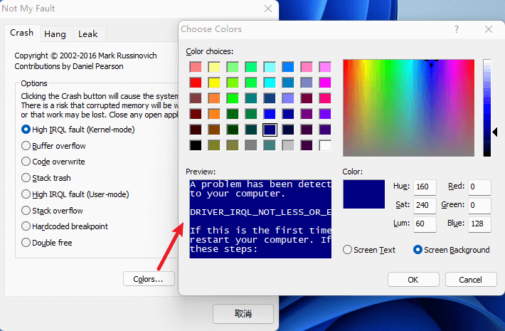Select Double free crash option
Viewport: 505px width, 331px height.
click(x=26, y=243)
